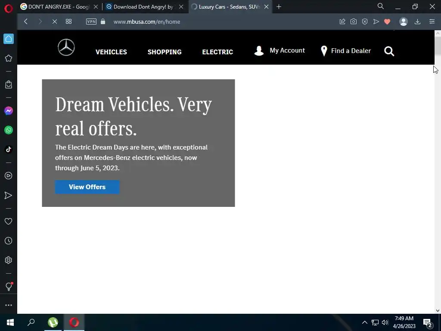Image resolution: width=441 pixels, height=331 pixels.
Task: Click the scrollbar down arrow
Action: tap(438, 311)
